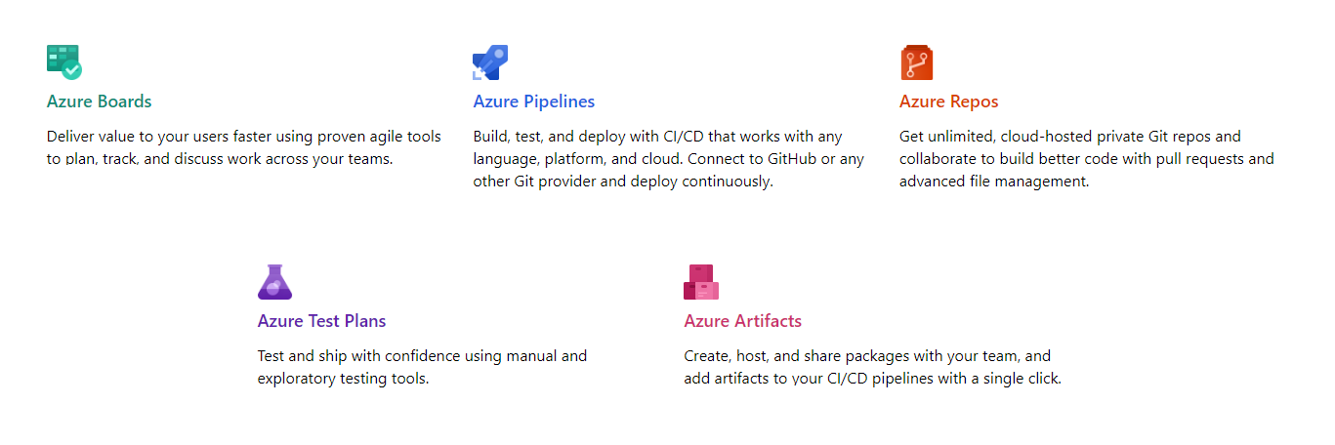
Task: Click "exploratory testing tools" under Test Plans
Action: [x=342, y=379]
